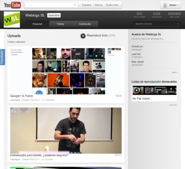Image resolution: width=185 pixels, height=169 pixels.
Task: Click the Uploads heading
Action: click(x=14, y=36)
